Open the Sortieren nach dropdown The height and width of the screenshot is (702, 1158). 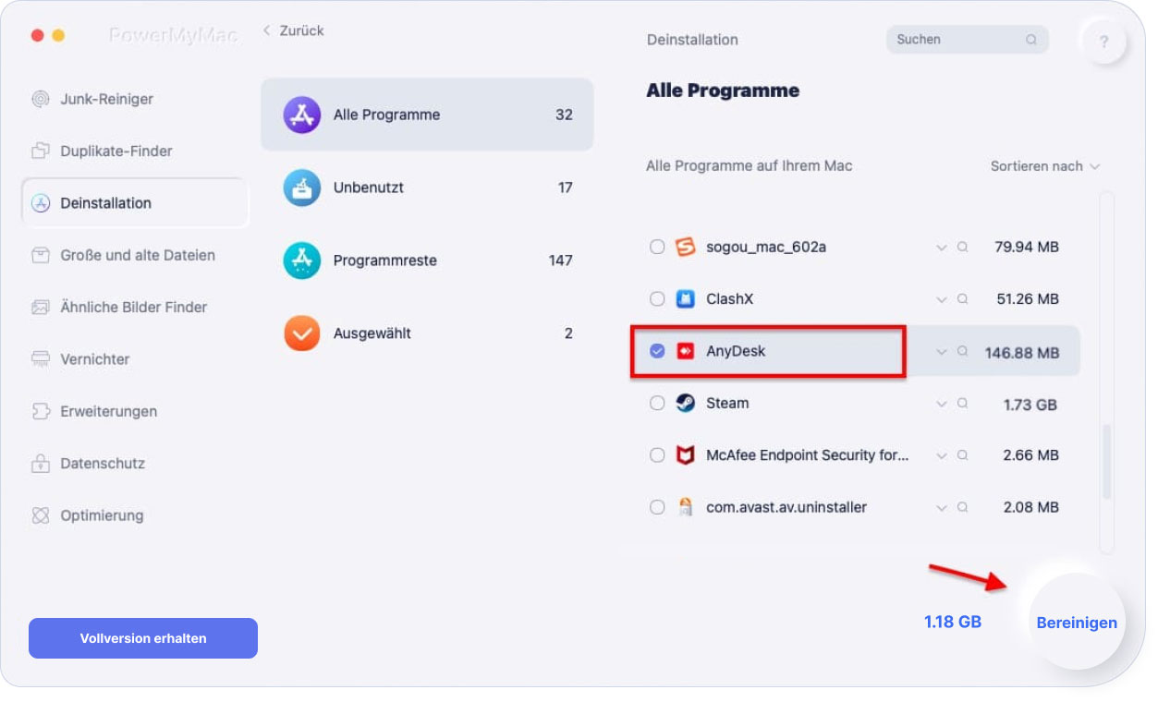pos(1045,166)
